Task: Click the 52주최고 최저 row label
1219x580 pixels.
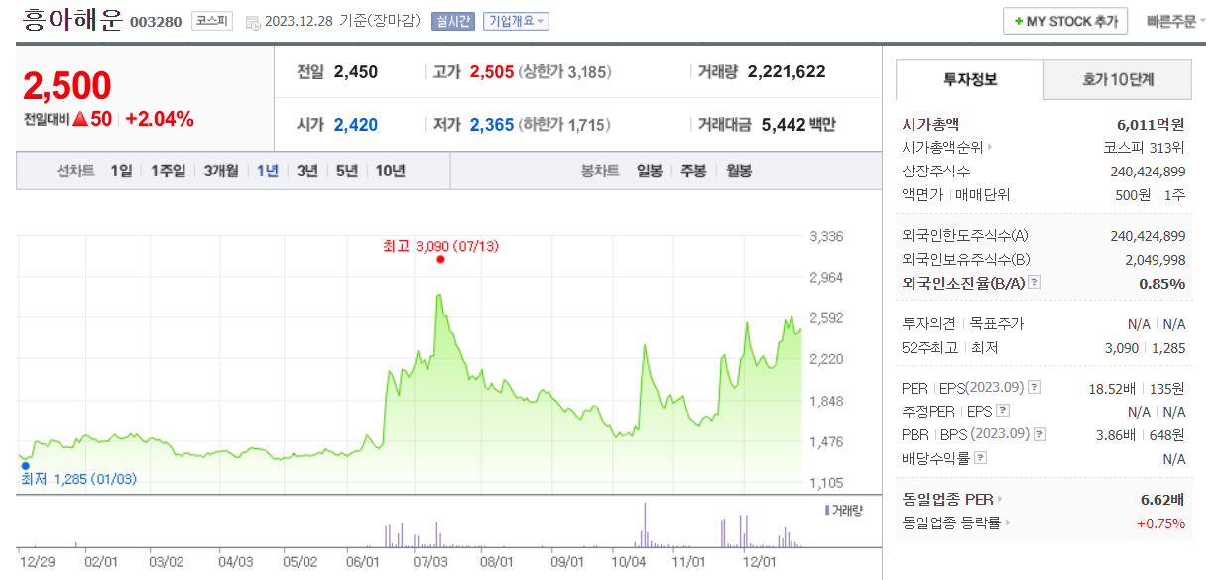Action: (949, 347)
